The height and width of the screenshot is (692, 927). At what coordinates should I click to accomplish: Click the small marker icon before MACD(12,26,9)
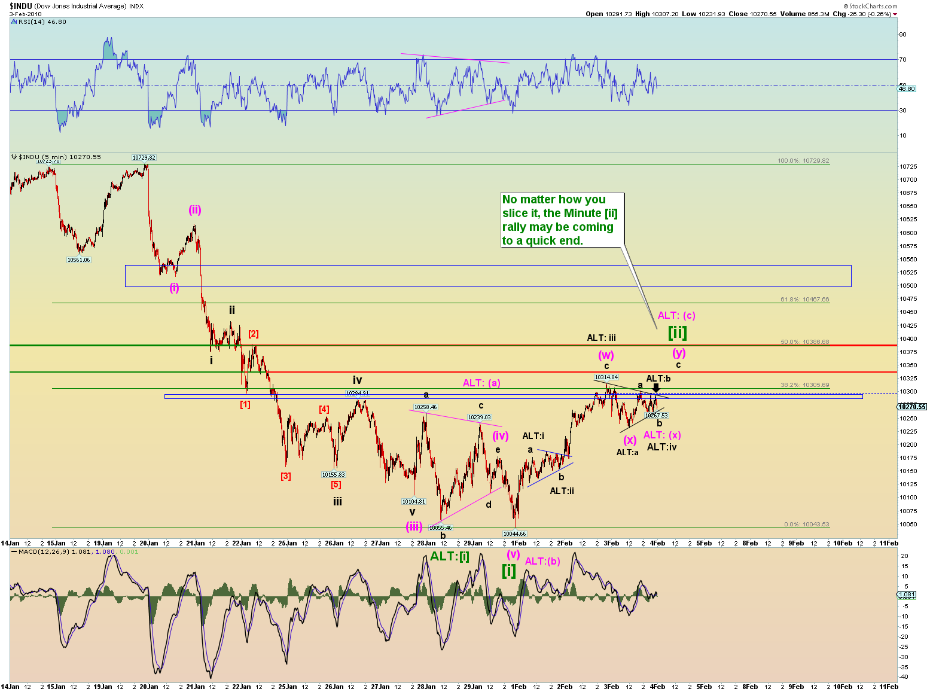tap(14, 551)
